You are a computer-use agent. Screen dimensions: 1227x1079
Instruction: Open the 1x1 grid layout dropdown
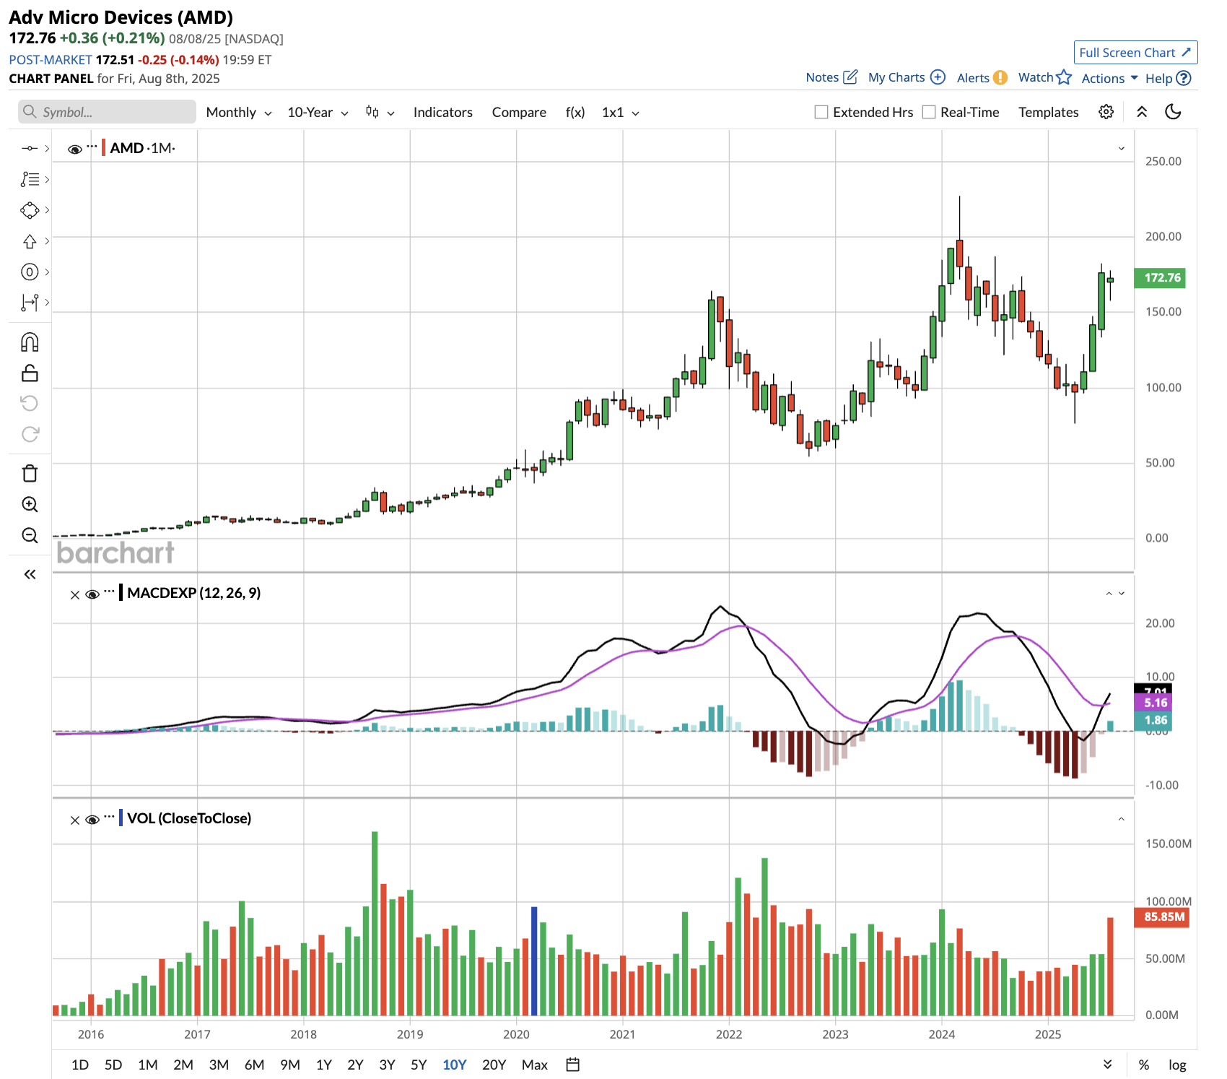620,112
